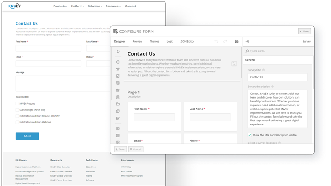Viewport: 331px width, 186px height.
Task: Expand the Products menu in site header
Action: (x=60, y=6)
